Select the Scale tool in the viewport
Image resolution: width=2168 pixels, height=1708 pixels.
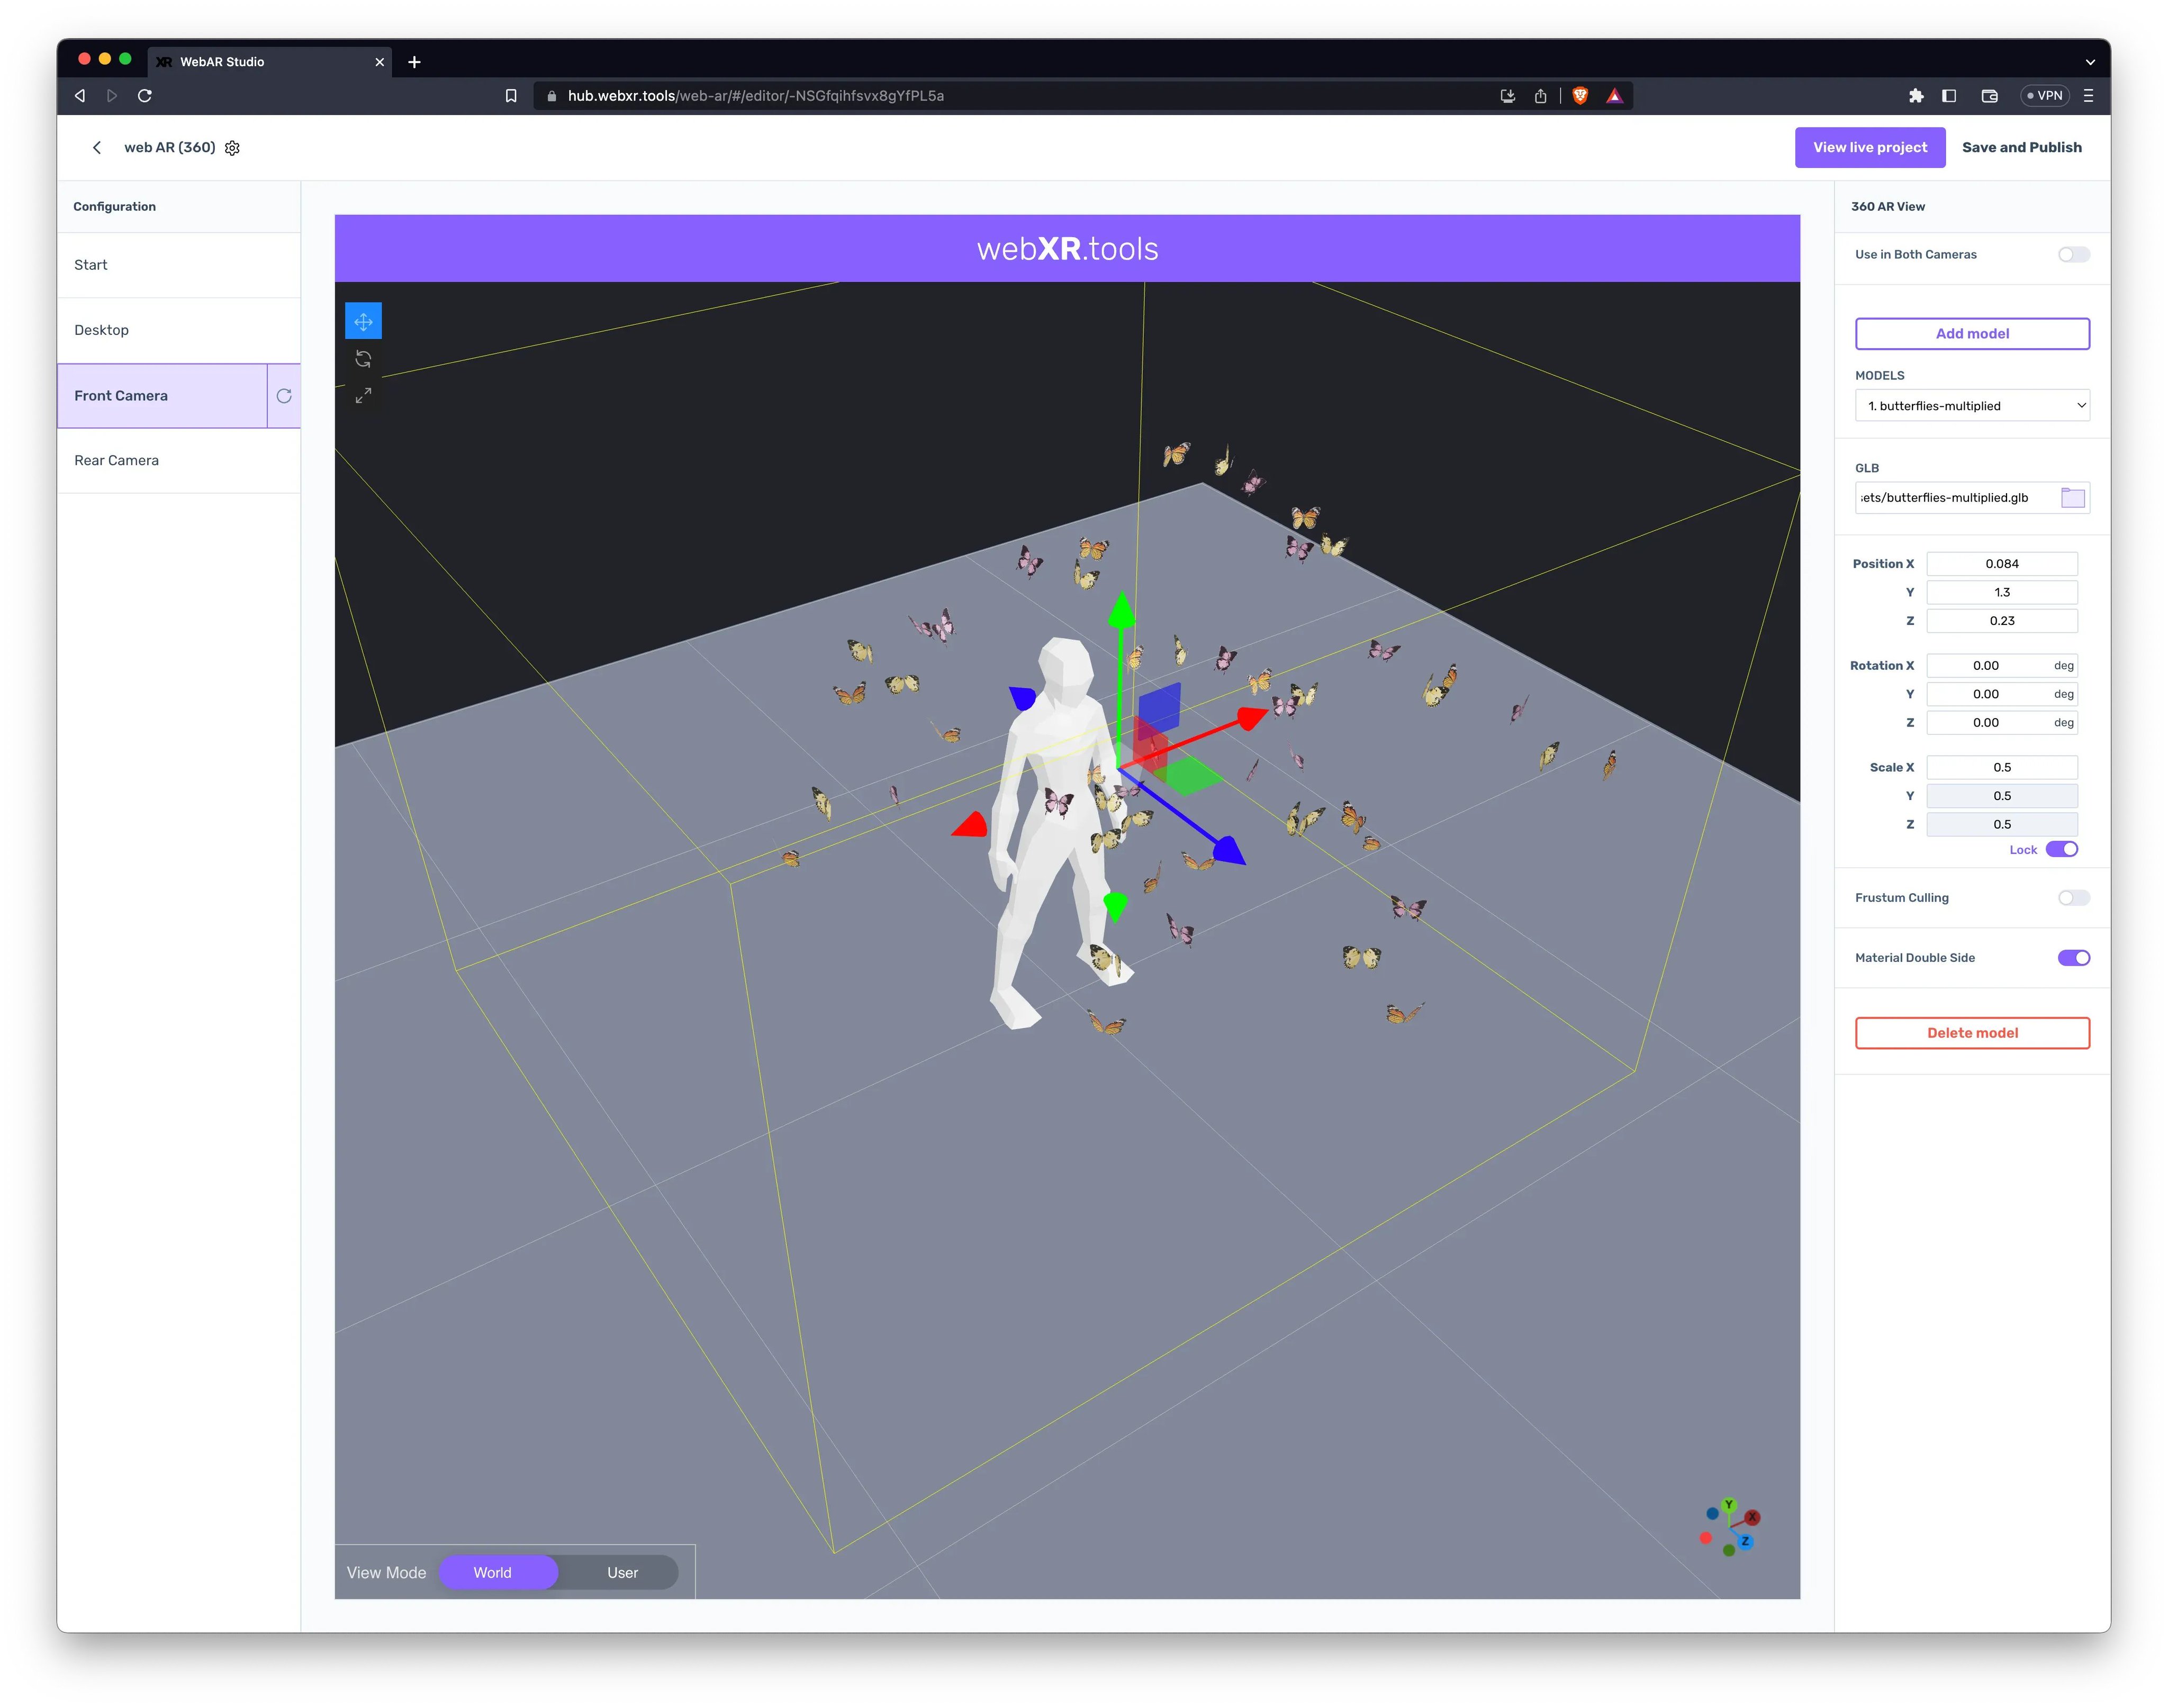click(363, 395)
